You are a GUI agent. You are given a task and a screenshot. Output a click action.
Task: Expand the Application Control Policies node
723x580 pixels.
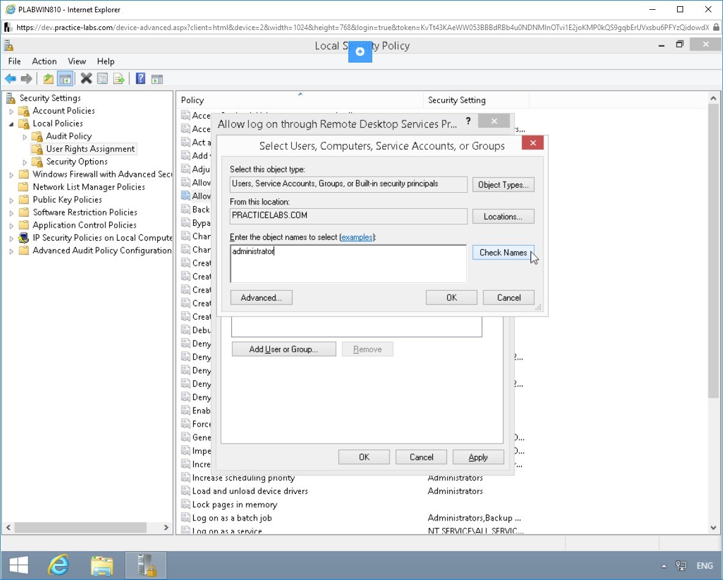click(x=12, y=225)
